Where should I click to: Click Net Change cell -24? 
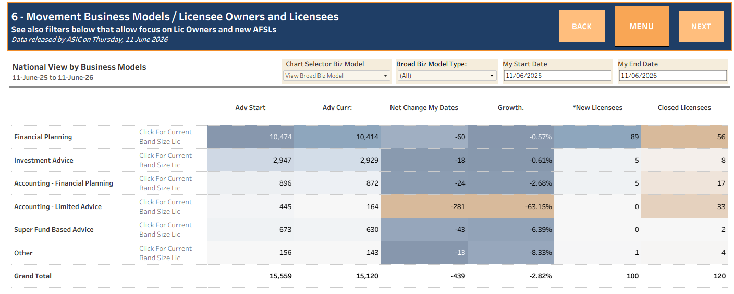424,183
